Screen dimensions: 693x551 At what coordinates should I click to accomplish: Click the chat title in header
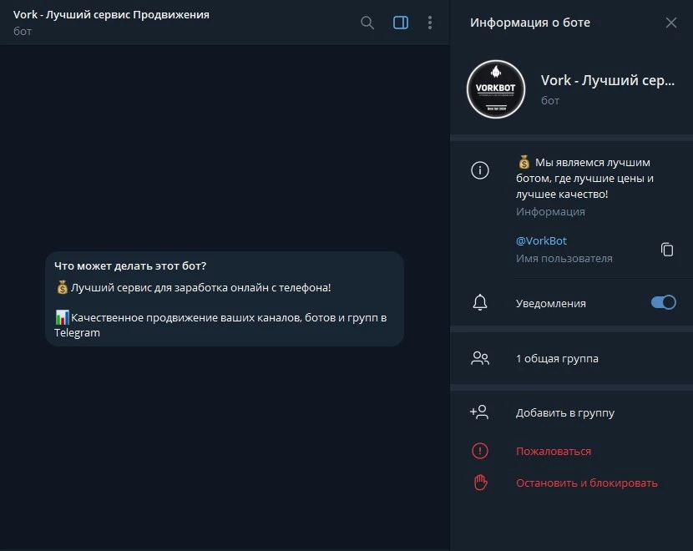click(111, 15)
